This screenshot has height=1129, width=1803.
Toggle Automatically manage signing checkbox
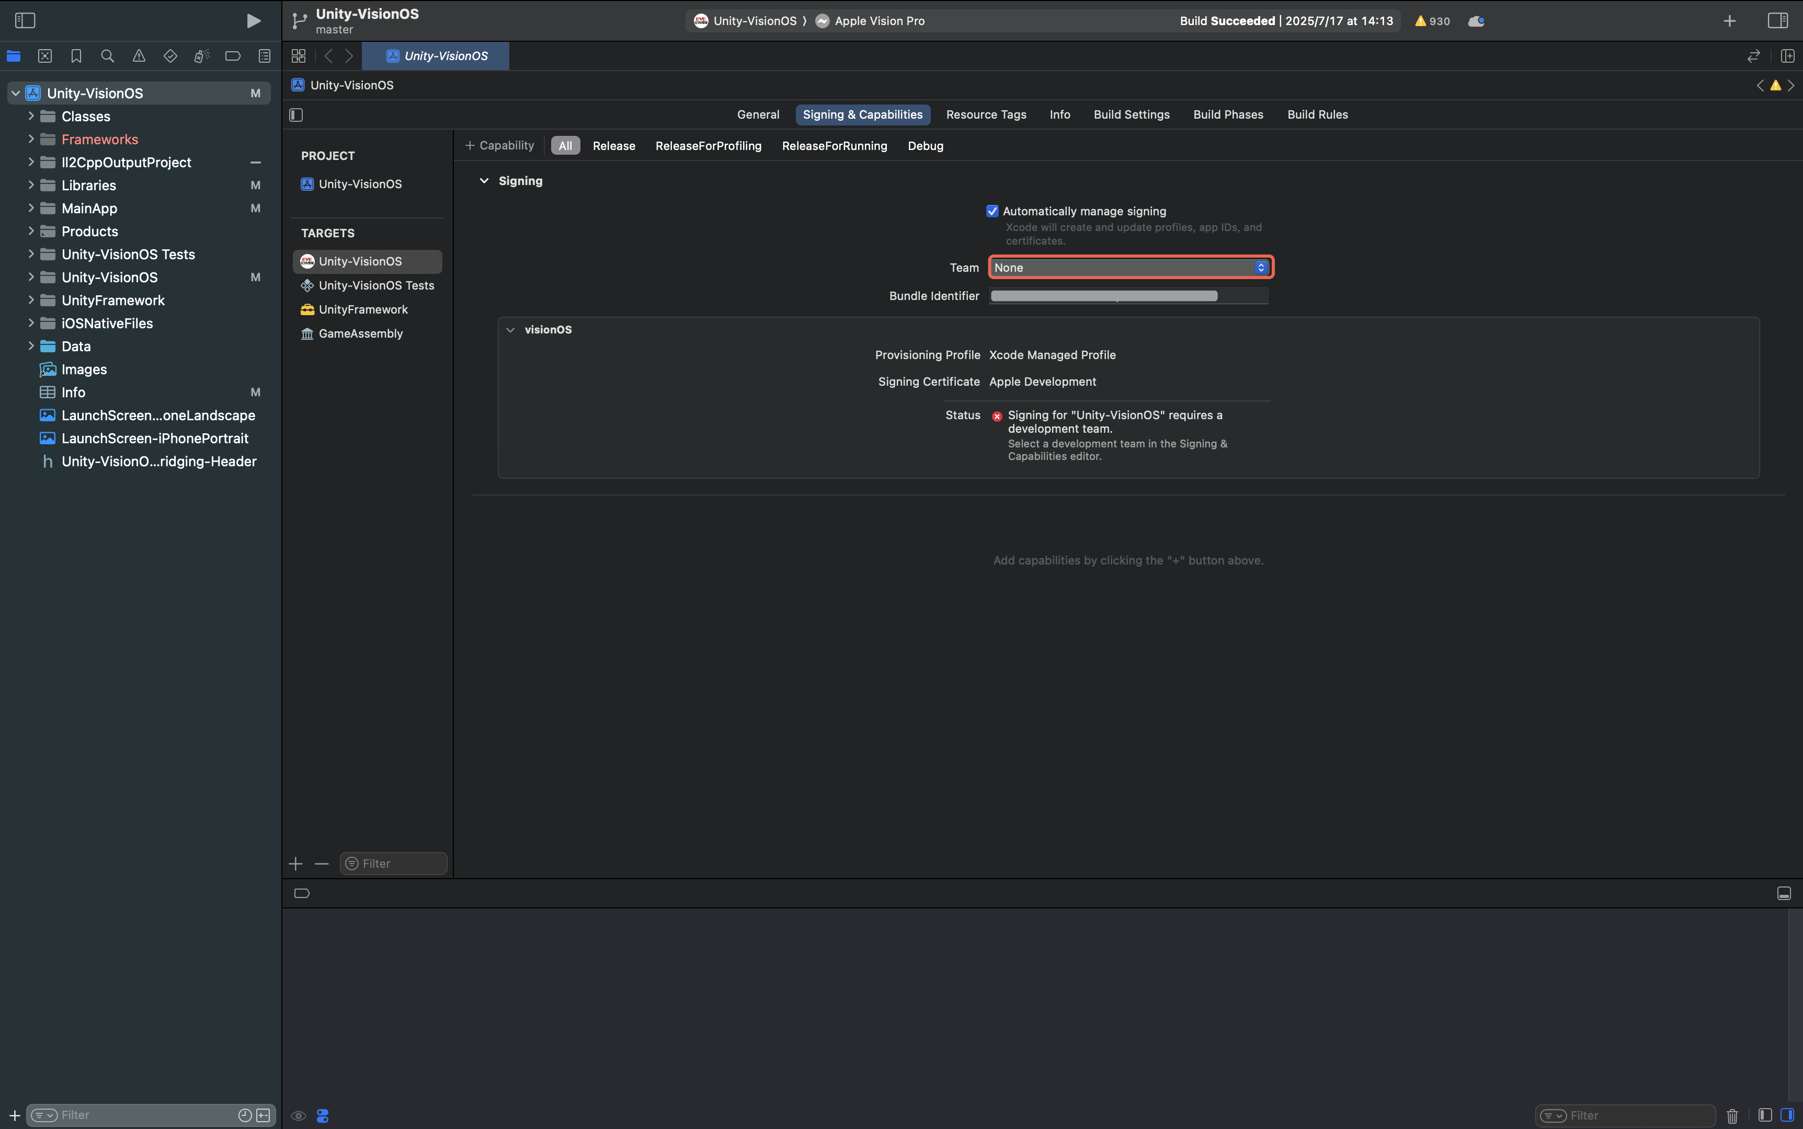[x=992, y=211]
